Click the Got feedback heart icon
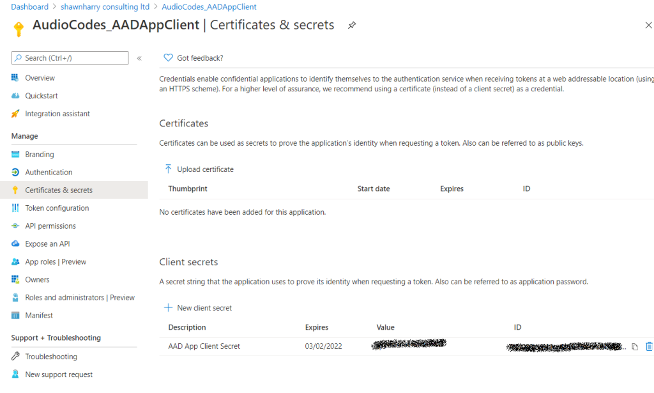 169,58
